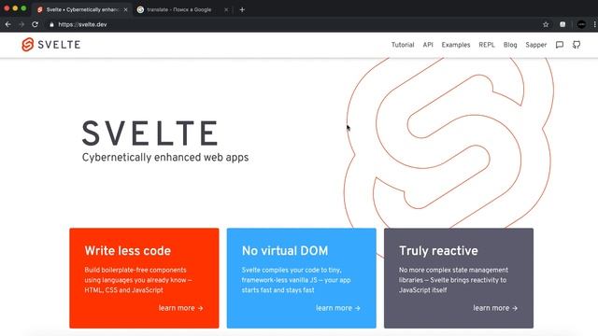The height and width of the screenshot is (336, 598).
Task: Click learn more under No virtual DOM
Action: [x=338, y=308]
